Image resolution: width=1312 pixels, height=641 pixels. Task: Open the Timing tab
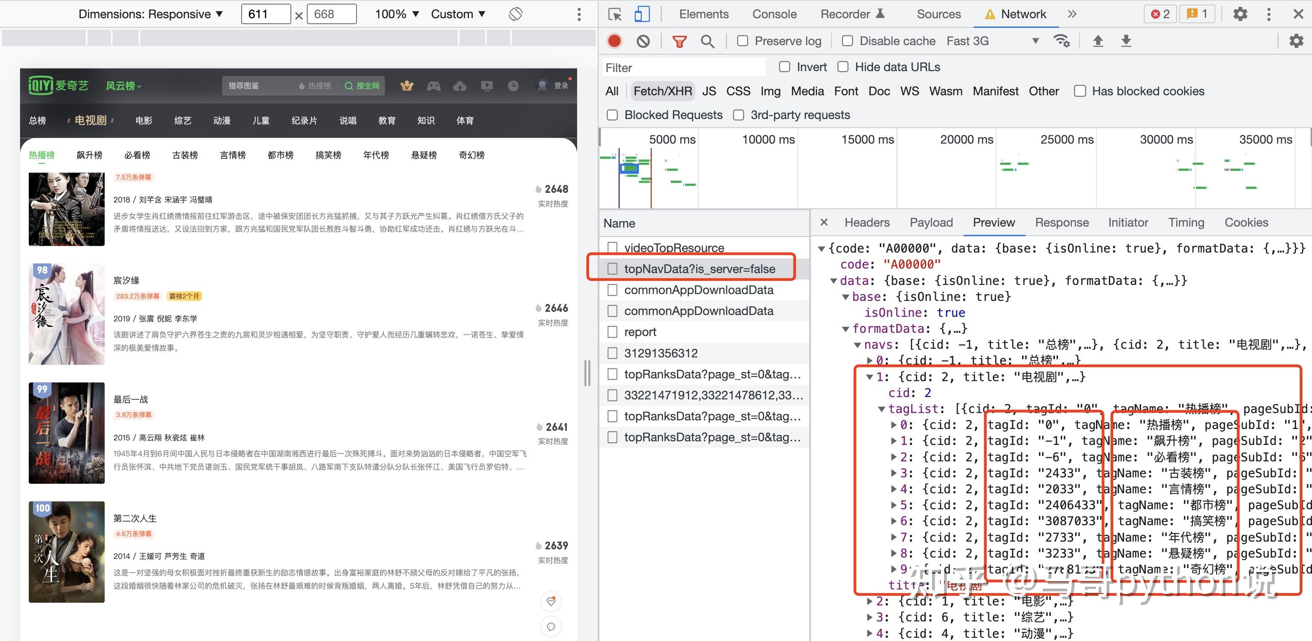(1186, 222)
